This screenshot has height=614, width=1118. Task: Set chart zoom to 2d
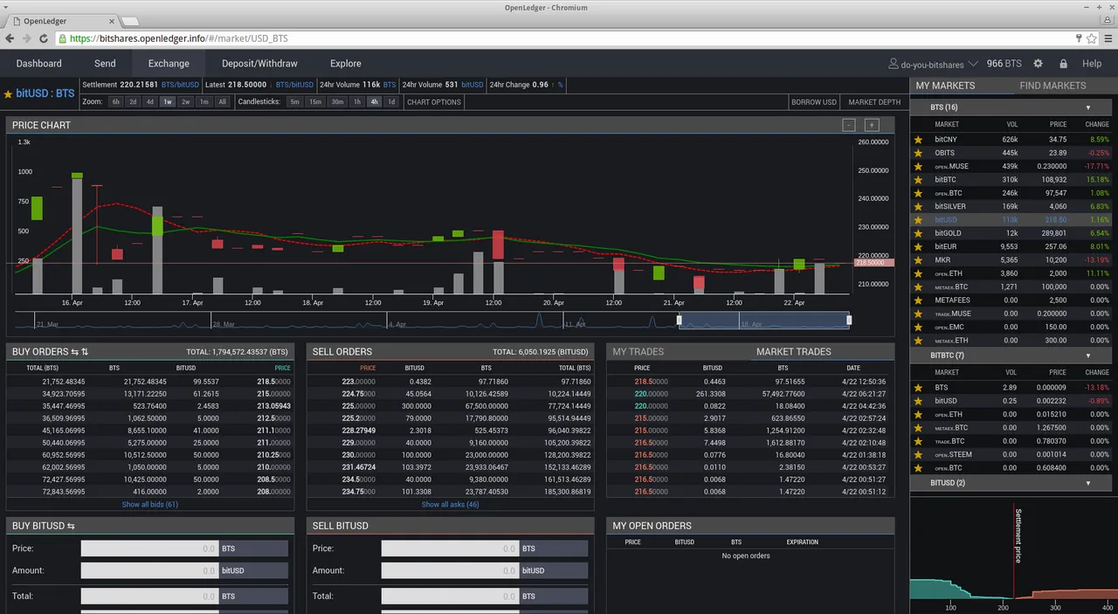point(133,102)
